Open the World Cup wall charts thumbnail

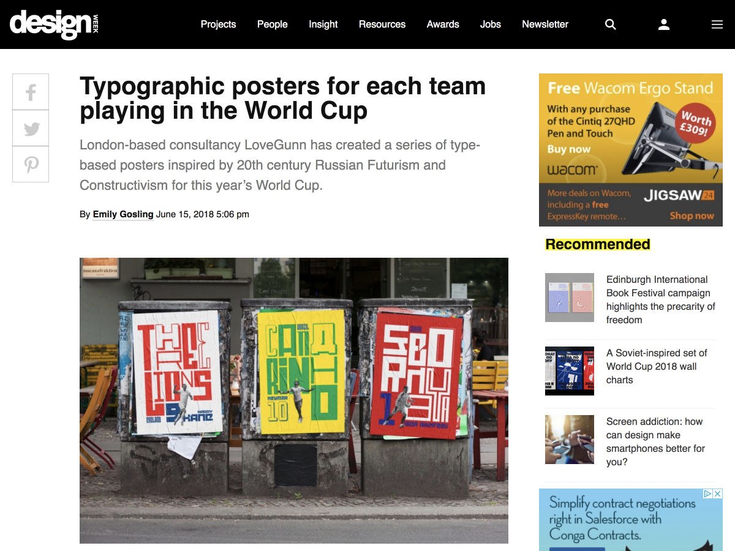(x=570, y=371)
